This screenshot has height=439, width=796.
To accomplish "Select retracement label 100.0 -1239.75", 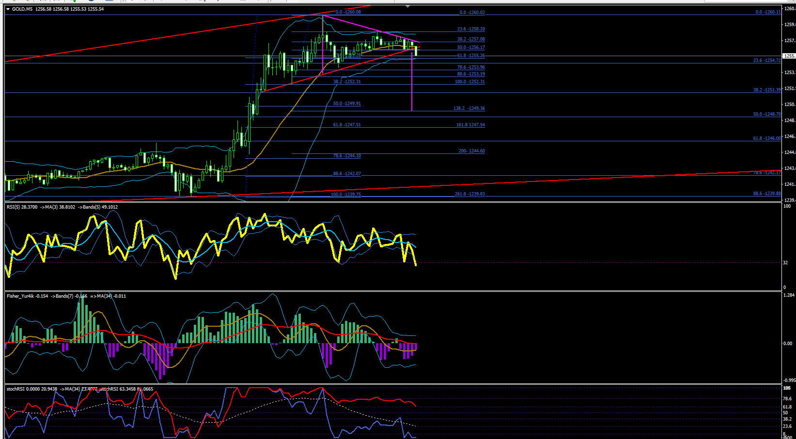I will click(x=346, y=195).
